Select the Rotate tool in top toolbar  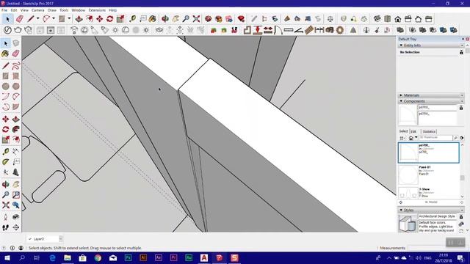pyautogui.click(x=110, y=19)
